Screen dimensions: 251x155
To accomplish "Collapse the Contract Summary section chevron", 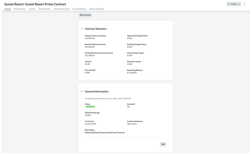I will pyautogui.click(x=82, y=29).
